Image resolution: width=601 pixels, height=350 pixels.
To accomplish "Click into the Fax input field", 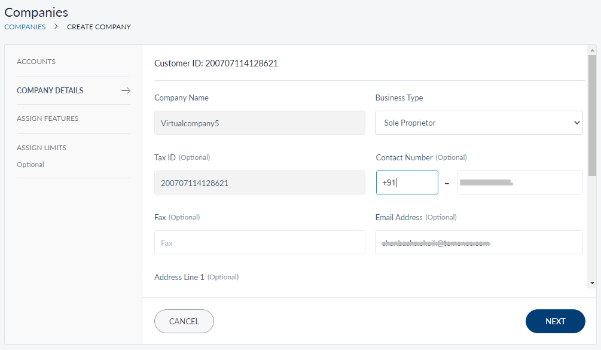I will [260, 242].
